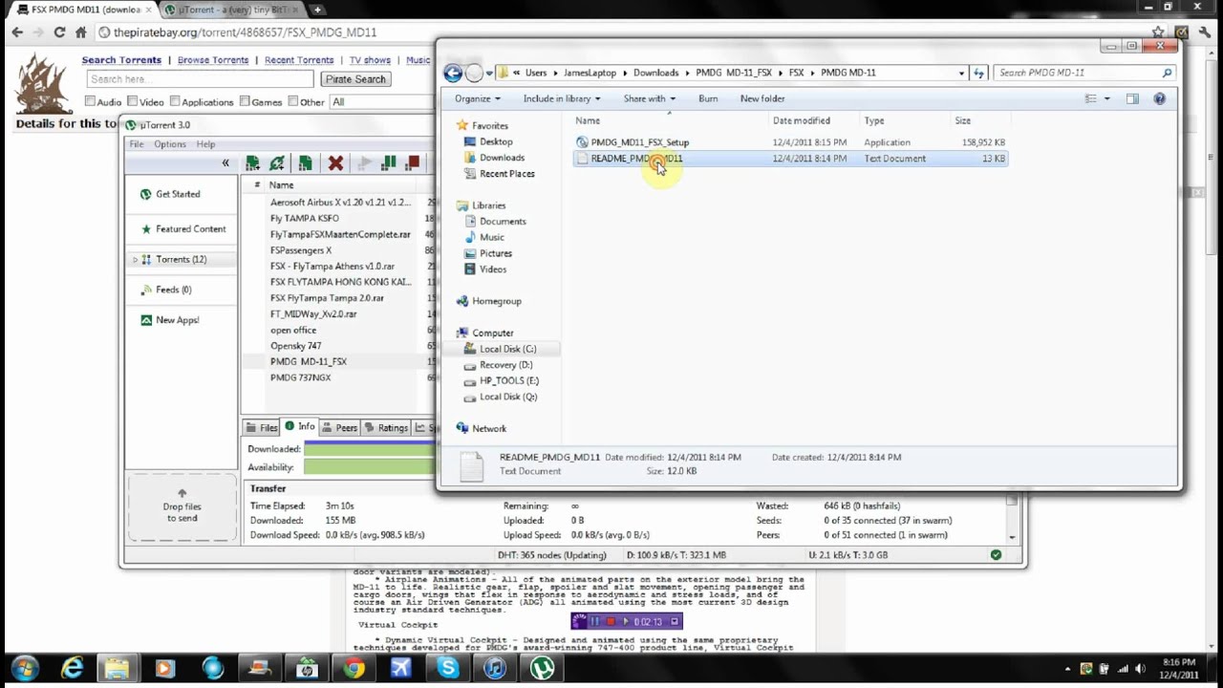Open the view options dropdown arrow
Image resolution: width=1223 pixels, height=688 pixels.
tap(1107, 98)
